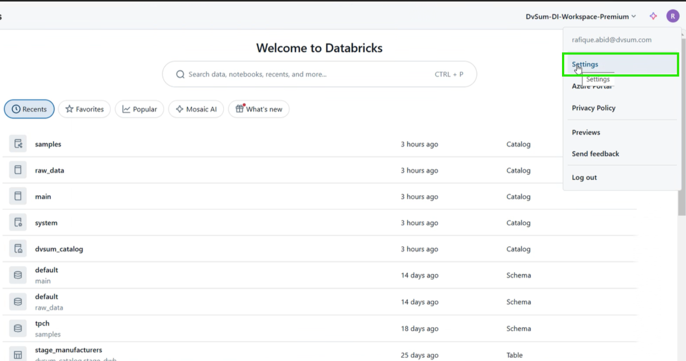The height and width of the screenshot is (361, 686).
Task: Open Settings from the user menu
Action: point(620,65)
